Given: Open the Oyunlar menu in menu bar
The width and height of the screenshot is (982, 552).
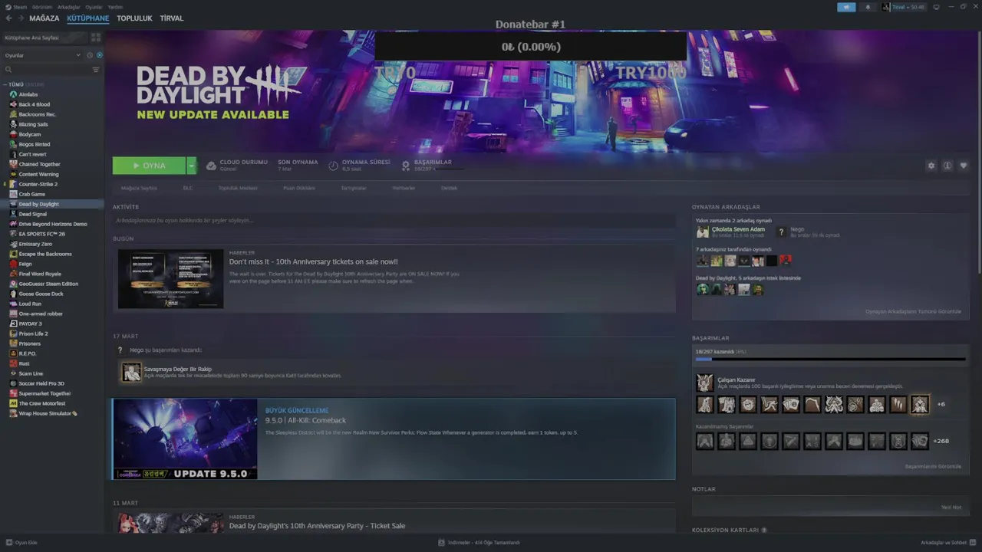Looking at the screenshot, I should [94, 7].
